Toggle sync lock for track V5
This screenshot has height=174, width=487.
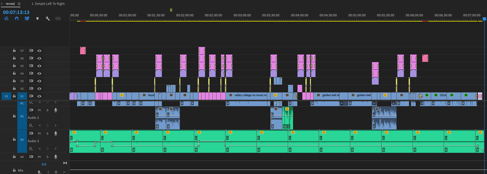point(31,66)
